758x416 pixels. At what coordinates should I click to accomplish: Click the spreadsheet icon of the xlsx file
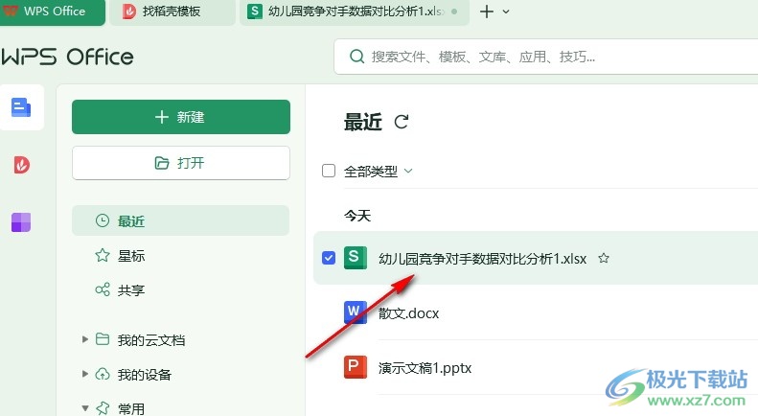coord(356,258)
